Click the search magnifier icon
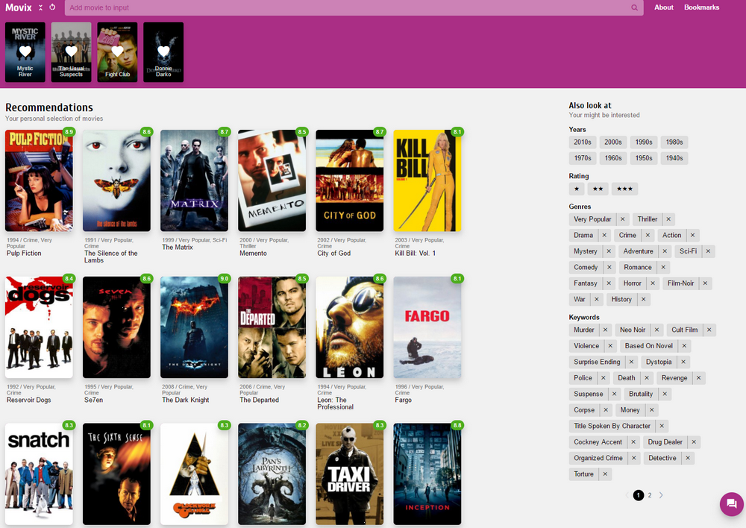 (x=634, y=7)
